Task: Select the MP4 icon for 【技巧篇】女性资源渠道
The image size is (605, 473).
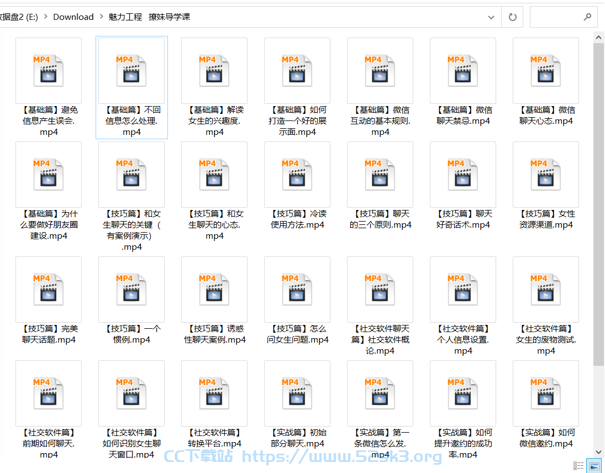Action: 546,175
